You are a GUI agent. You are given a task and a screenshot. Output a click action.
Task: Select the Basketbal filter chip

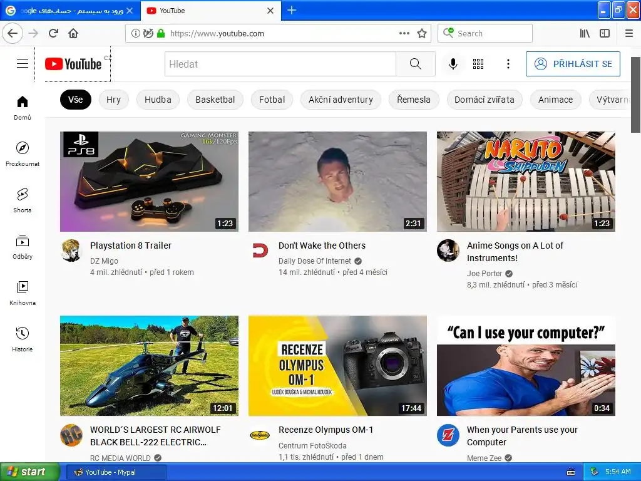[x=215, y=100]
